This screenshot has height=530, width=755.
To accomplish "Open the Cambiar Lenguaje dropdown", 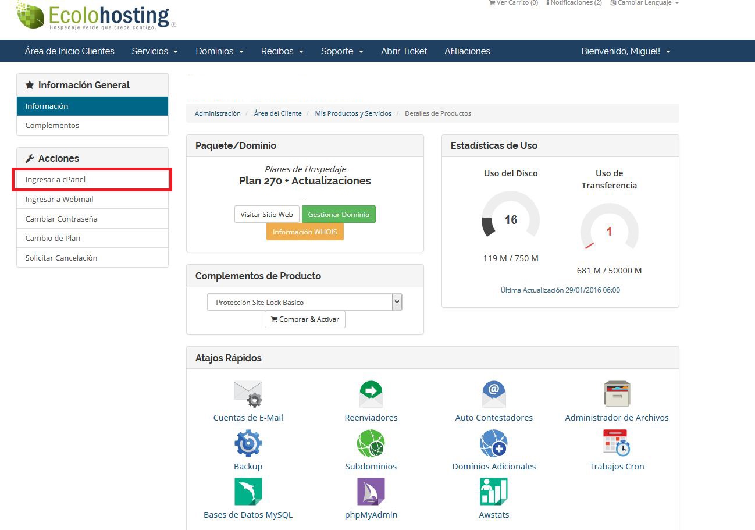I will (x=644, y=3).
